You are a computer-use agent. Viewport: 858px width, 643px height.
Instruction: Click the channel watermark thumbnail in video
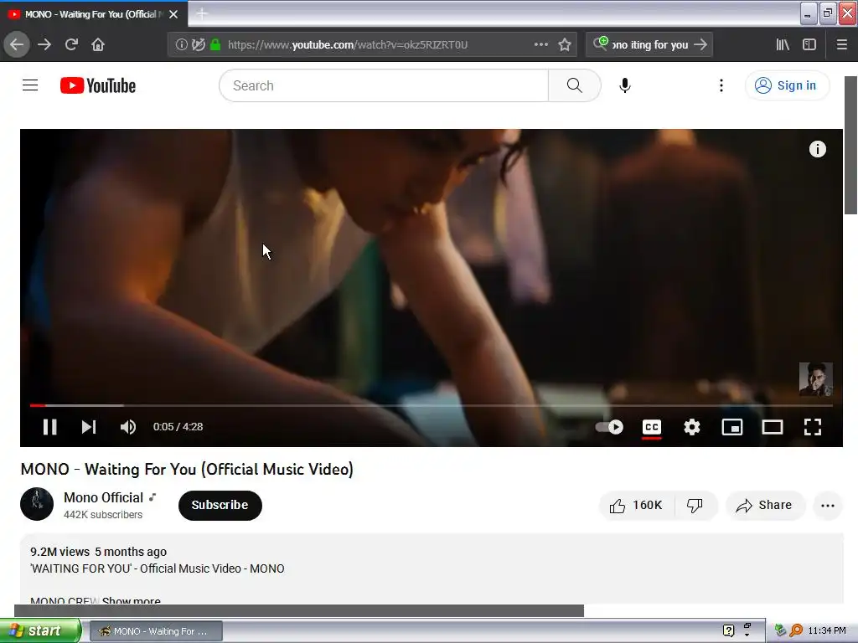(x=816, y=379)
